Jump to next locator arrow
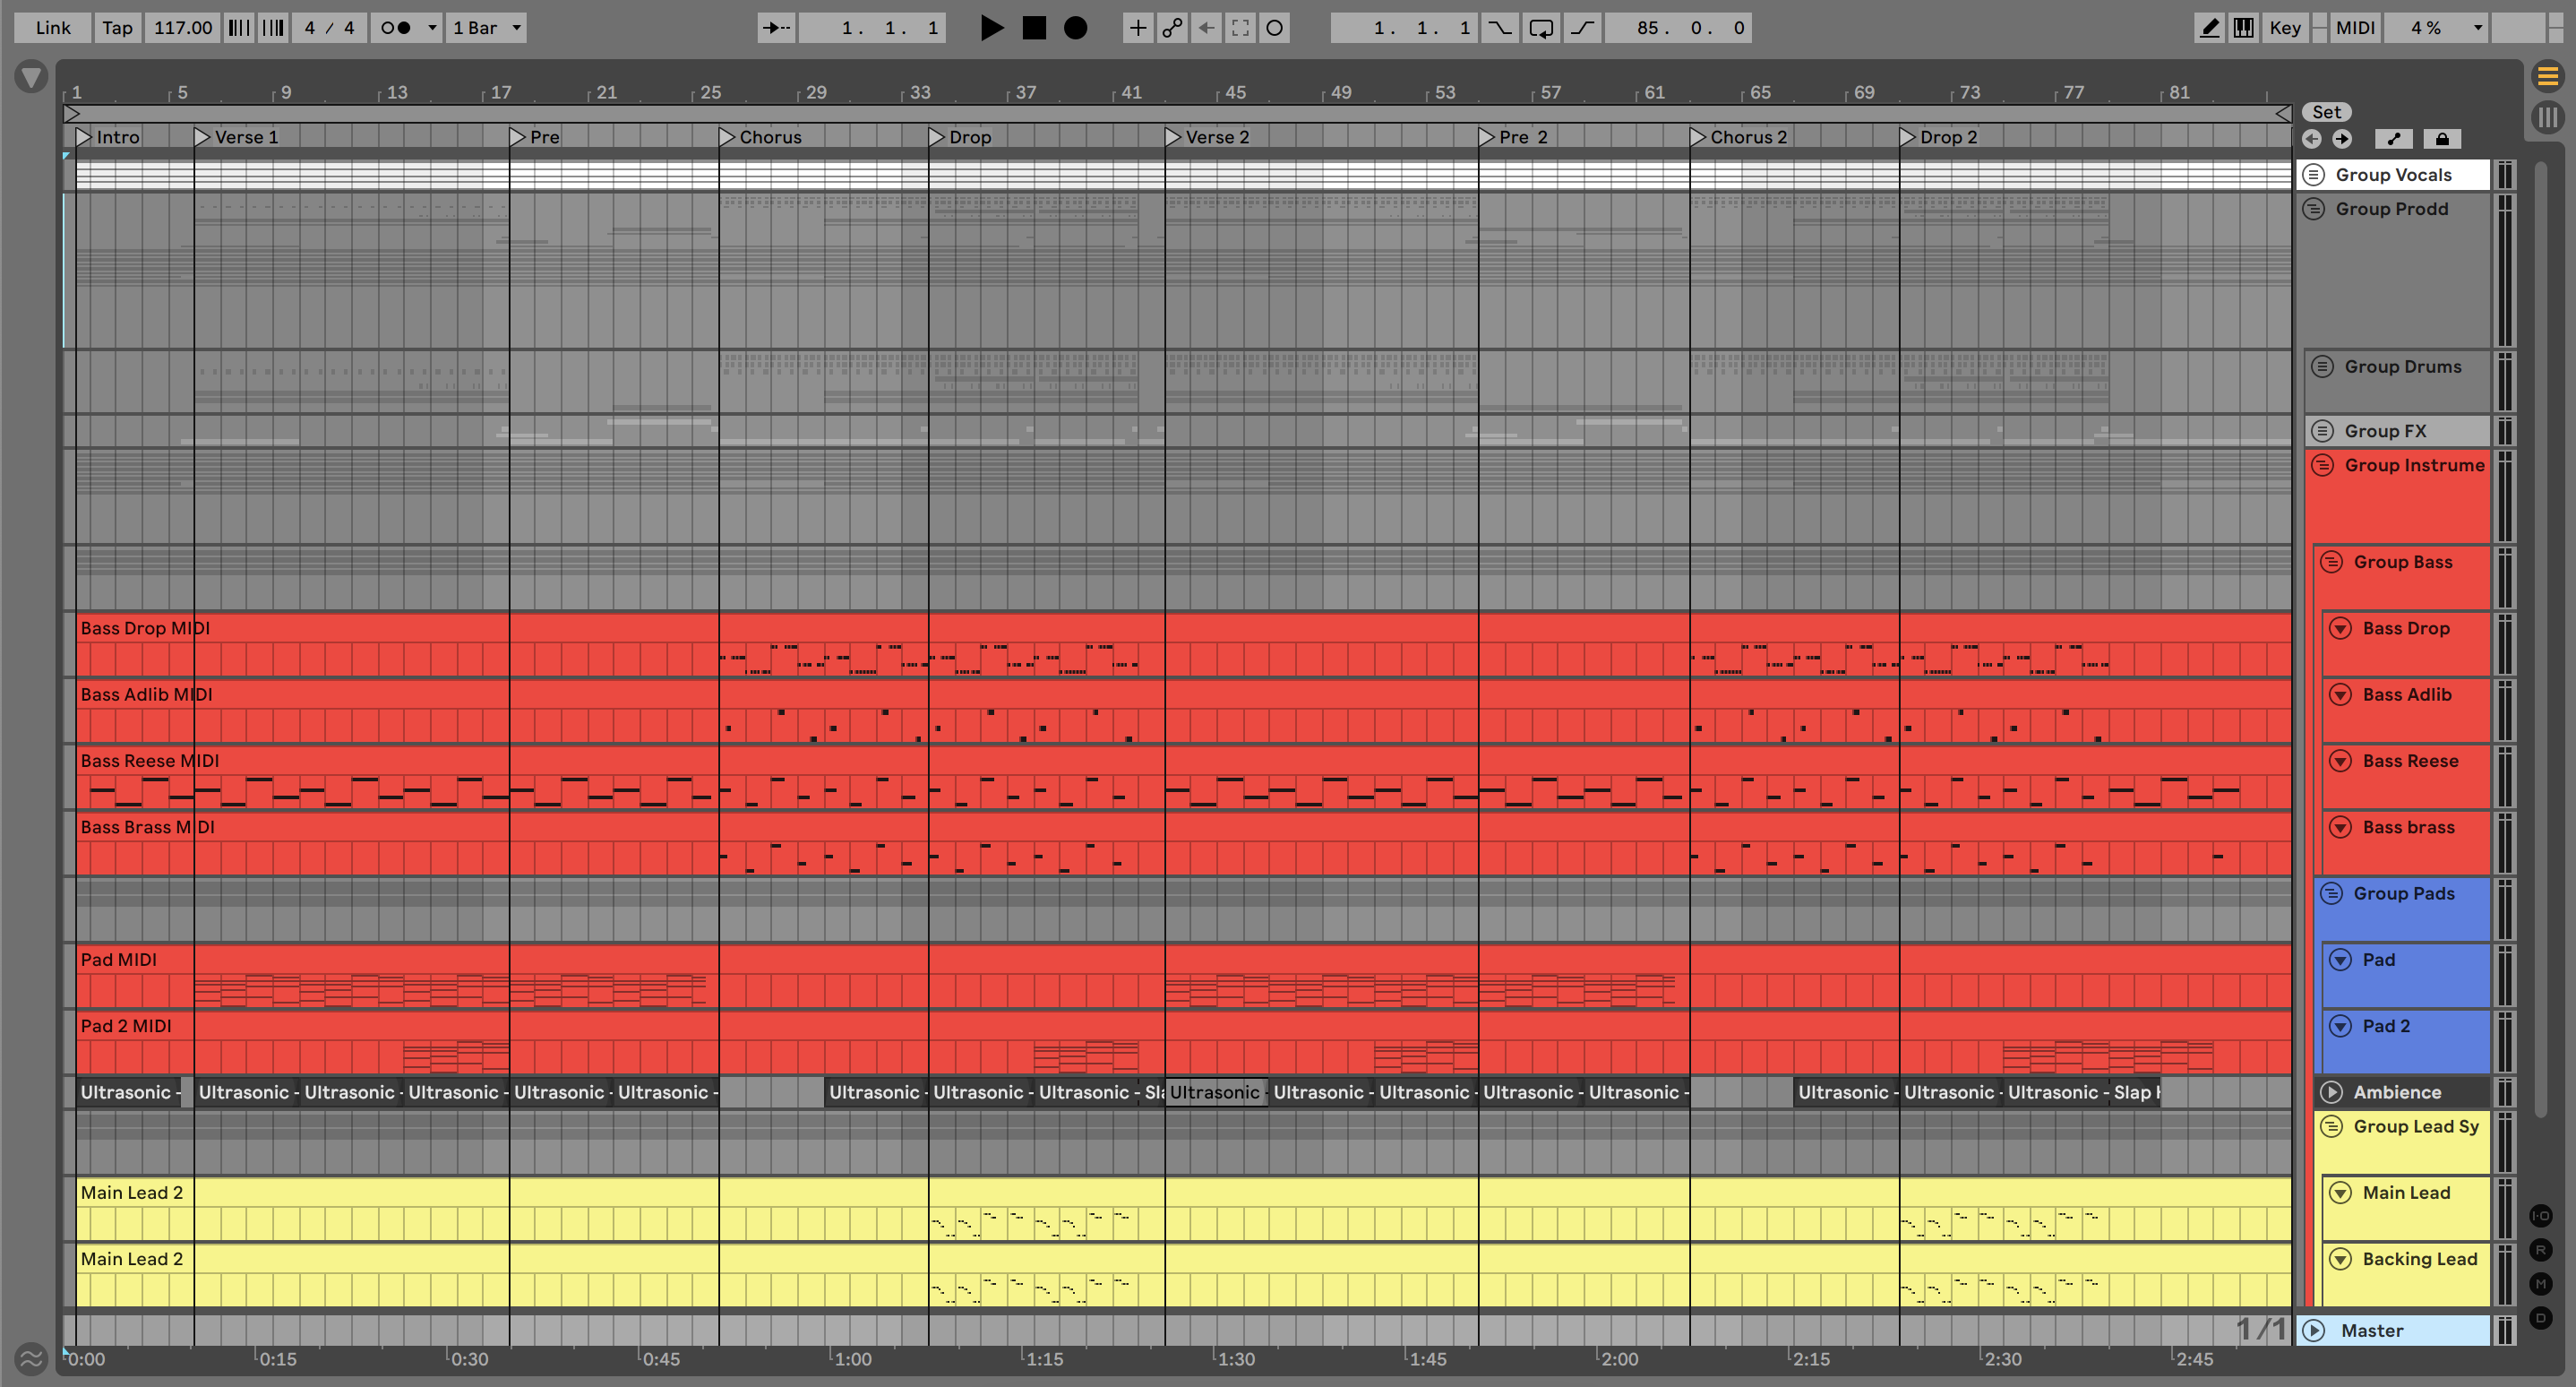The width and height of the screenshot is (2576, 1387). [2342, 139]
